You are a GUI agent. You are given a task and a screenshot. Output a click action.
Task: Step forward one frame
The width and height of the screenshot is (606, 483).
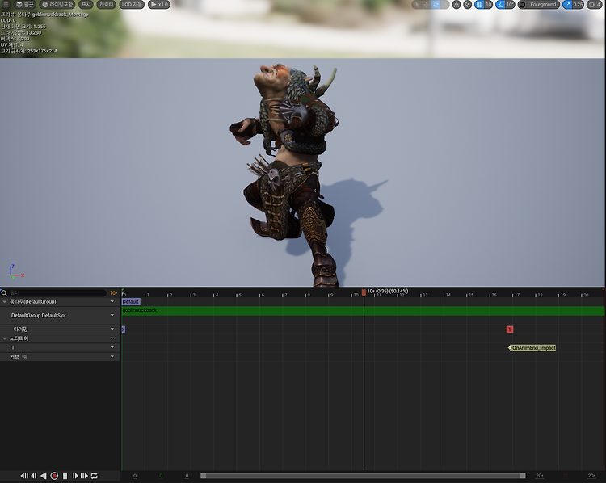point(75,476)
